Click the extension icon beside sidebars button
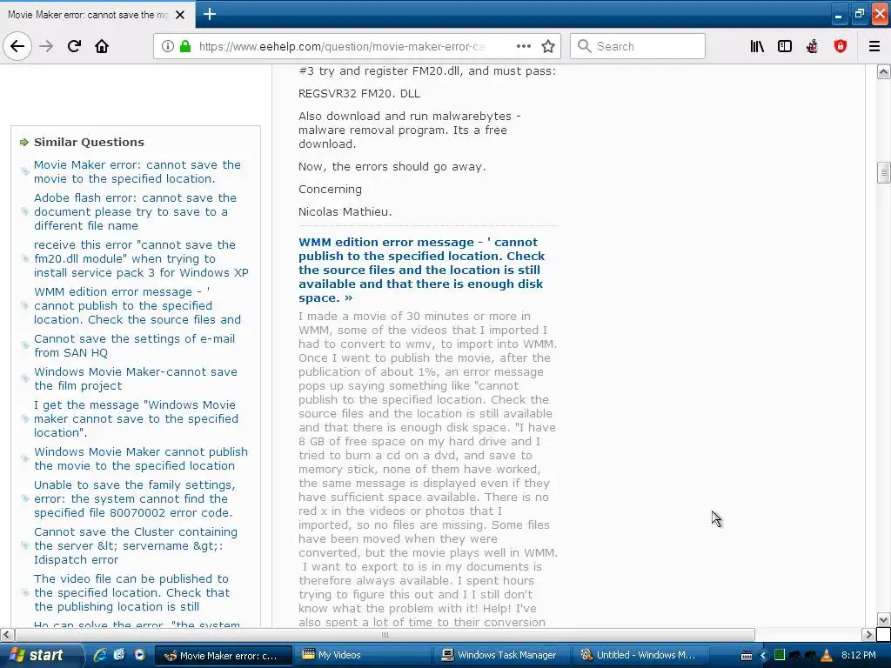Image resolution: width=891 pixels, height=668 pixels. pos(813,46)
